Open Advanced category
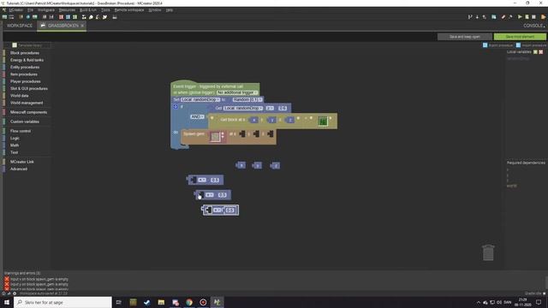Image resolution: width=548 pixels, height=308 pixels. click(x=19, y=169)
